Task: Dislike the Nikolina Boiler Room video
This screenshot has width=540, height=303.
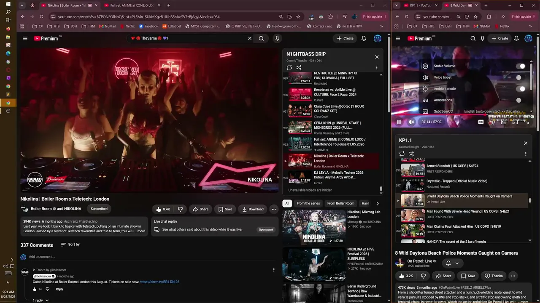Action: click(180, 209)
